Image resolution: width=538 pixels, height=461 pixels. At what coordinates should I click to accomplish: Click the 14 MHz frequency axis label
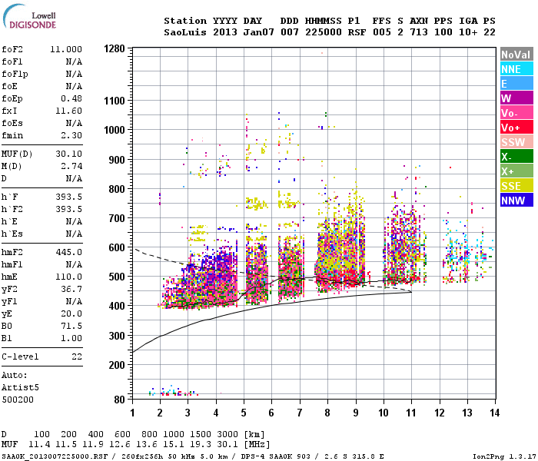(x=494, y=413)
